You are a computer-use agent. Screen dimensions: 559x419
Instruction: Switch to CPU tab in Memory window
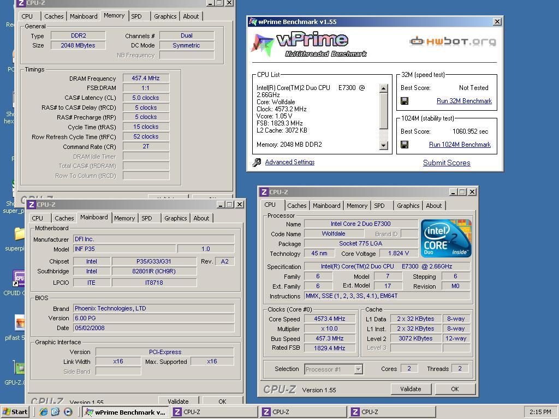pyautogui.click(x=27, y=16)
